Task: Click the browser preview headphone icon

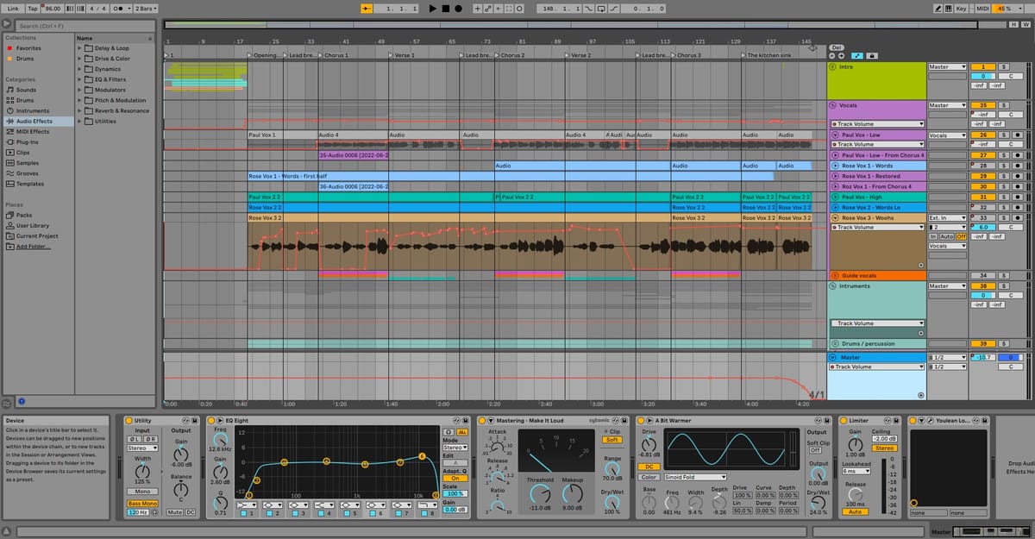Action: pyautogui.click(x=22, y=400)
